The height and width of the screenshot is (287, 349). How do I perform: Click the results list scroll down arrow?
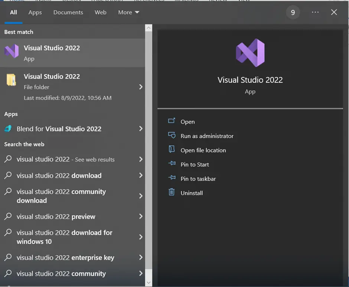pyautogui.click(x=149, y=283)
